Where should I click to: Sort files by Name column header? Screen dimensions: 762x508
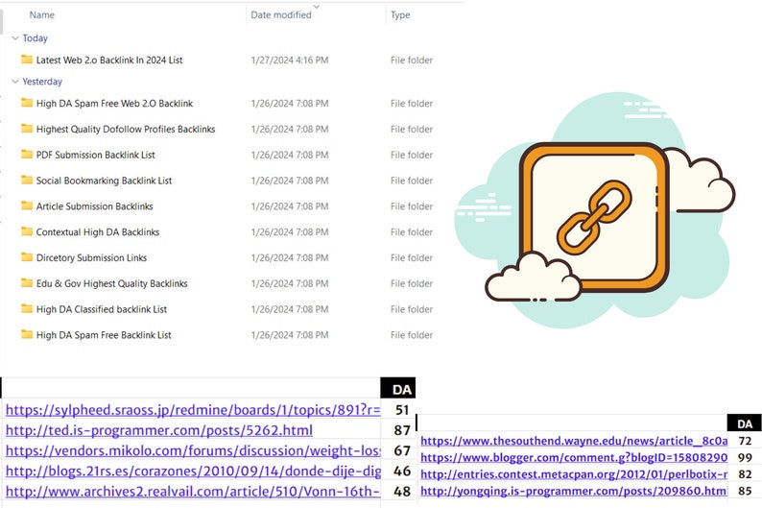click(x=42, y=15)
